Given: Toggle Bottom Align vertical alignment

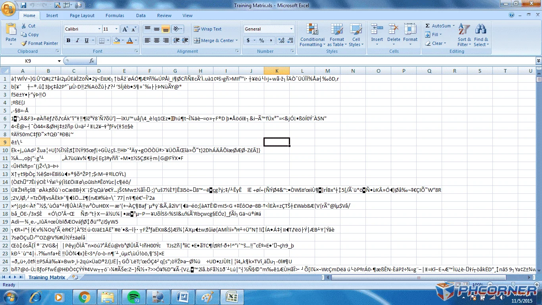Looking at the screenshot, I should tap(165, 29).
